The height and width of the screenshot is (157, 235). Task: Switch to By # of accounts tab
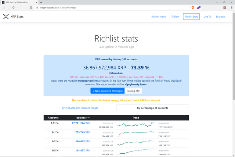80,108
